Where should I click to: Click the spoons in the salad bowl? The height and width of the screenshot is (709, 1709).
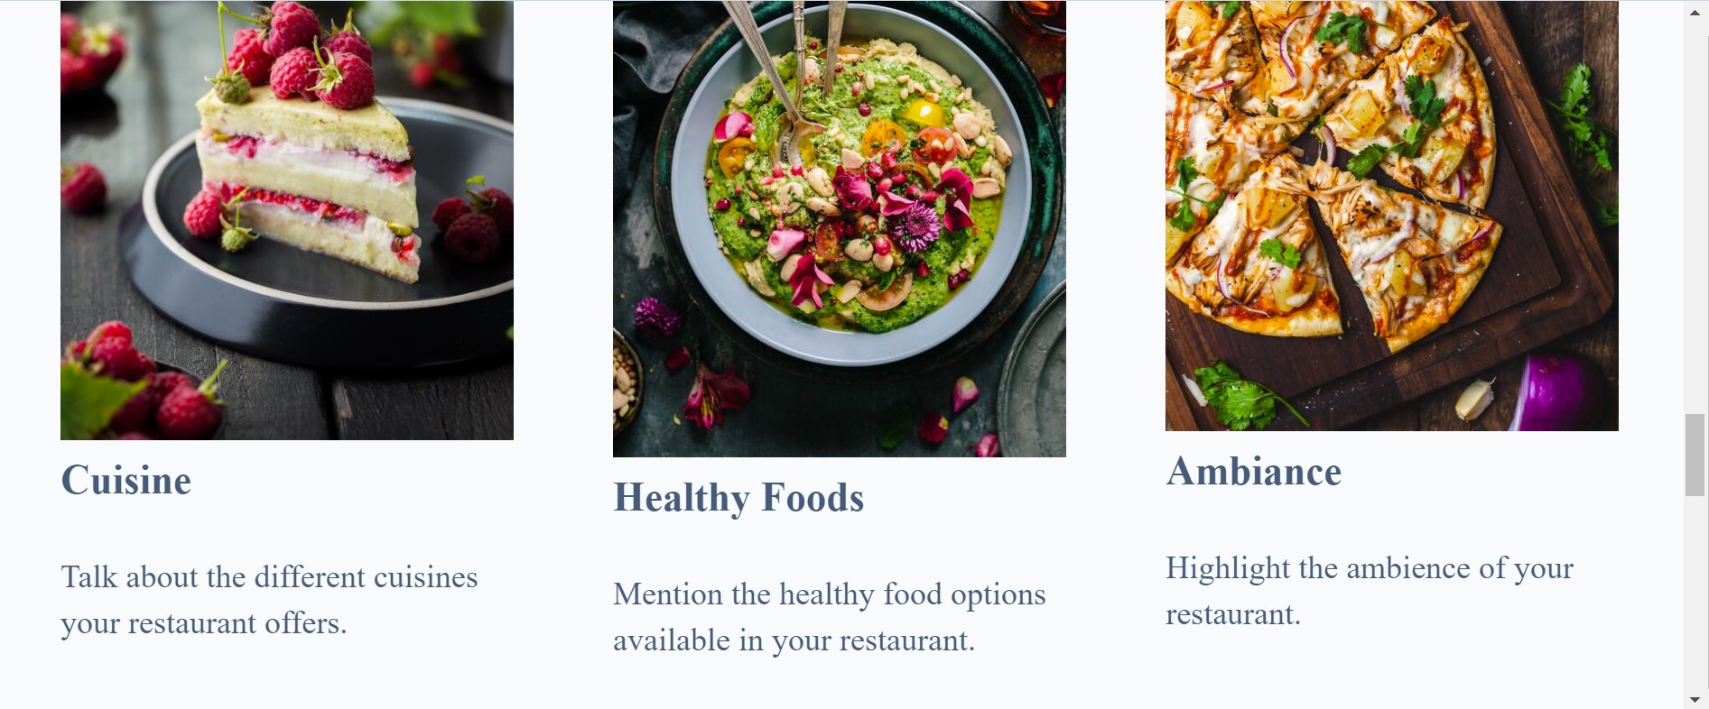coord(793,68)
